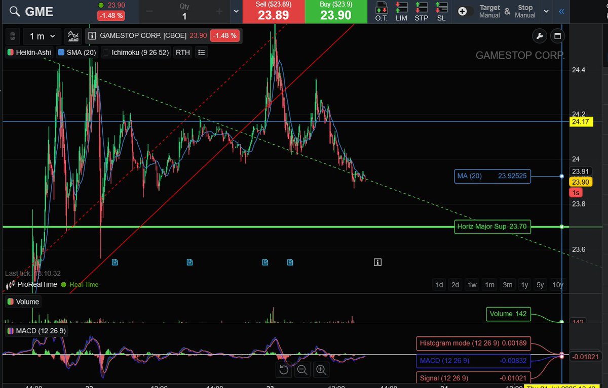The image size is (608, 388).
Task: Click the GAMESTOP CORP. info icon
Action: tap(92, 36)
